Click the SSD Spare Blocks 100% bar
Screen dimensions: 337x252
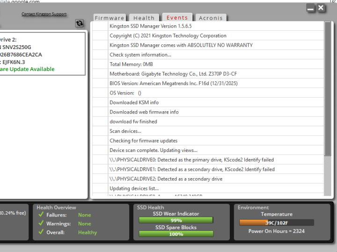(176, 234)
